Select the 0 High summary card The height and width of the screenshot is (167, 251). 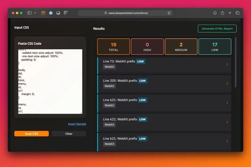pos(147,47)
